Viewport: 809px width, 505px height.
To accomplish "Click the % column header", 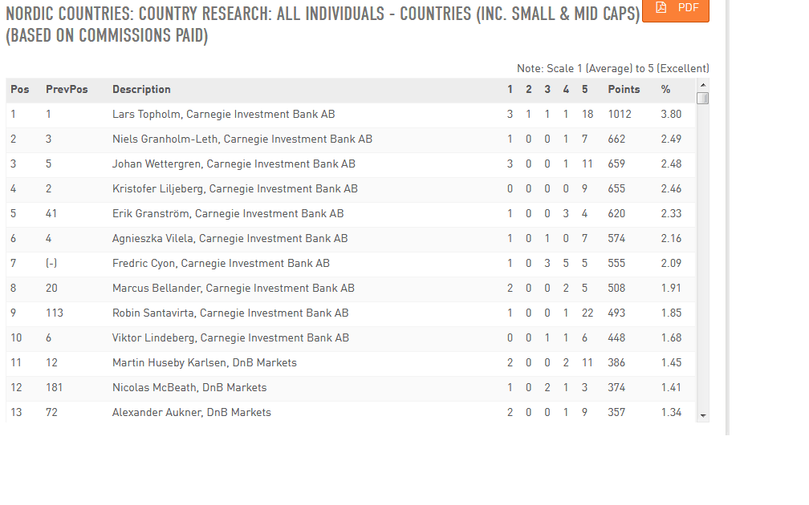I will point(665,90).
